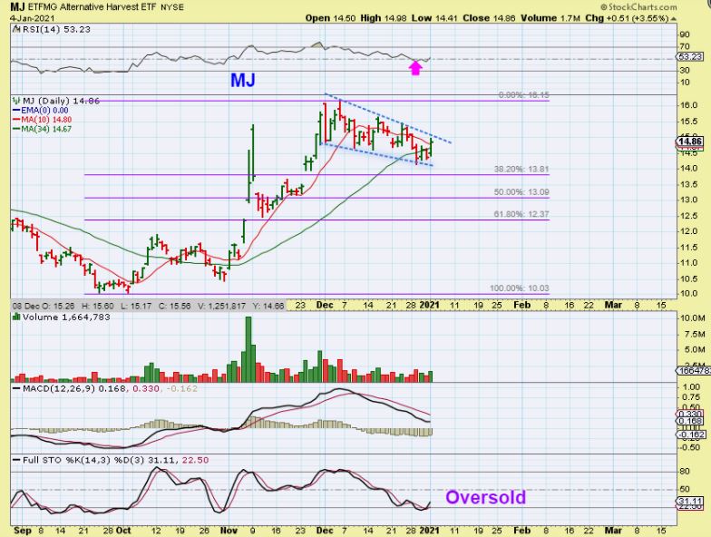Click the 90 level on the RSI axis

[685, 34]
